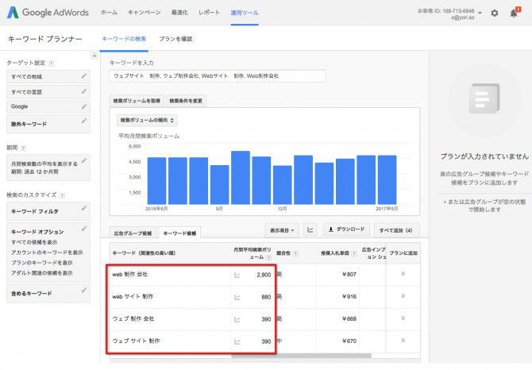Collapse the left targeting sidebar
The image size is (532, 370).
click(x=94, y=56)
